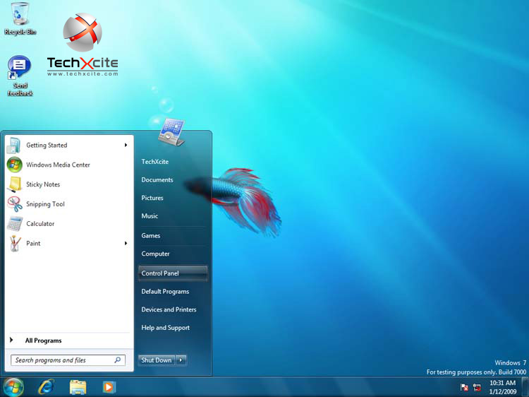This screenshot has height=397, width=529.
Task: Click the taskbar clock showing 10:31 AM
Action: [503, 383]
